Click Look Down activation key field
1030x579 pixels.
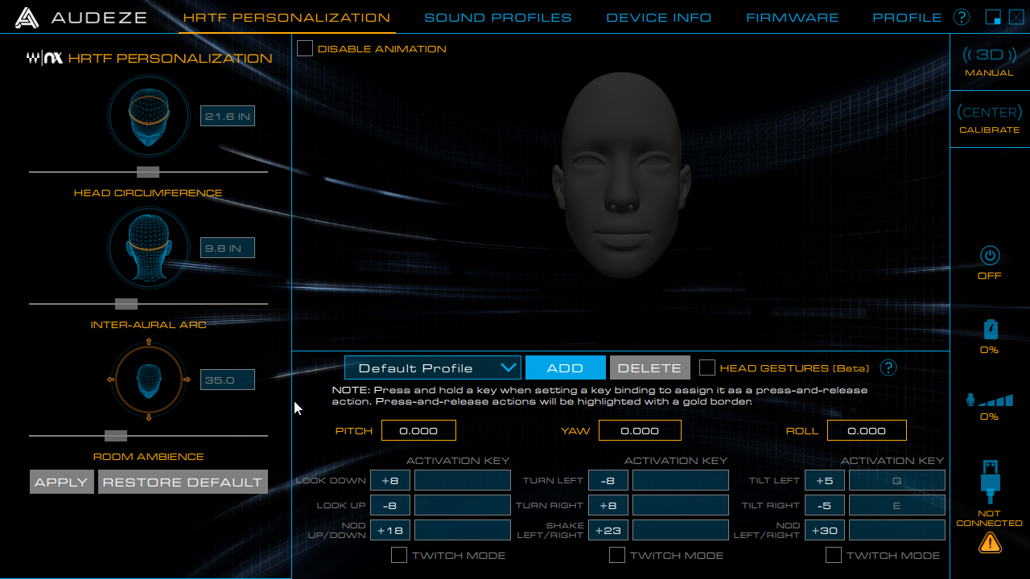463,480
